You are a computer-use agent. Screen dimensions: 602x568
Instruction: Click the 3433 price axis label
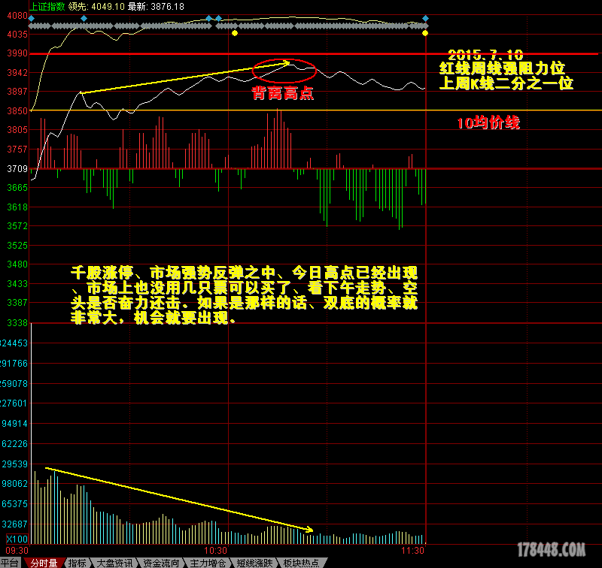click(17, 283)
